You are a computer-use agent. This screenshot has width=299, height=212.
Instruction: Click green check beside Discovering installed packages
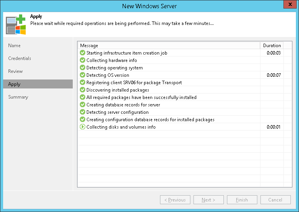pyautogui.click(x=83, y=90)
